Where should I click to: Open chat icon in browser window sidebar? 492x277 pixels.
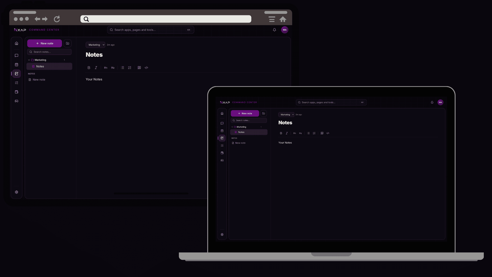(16, 55)
